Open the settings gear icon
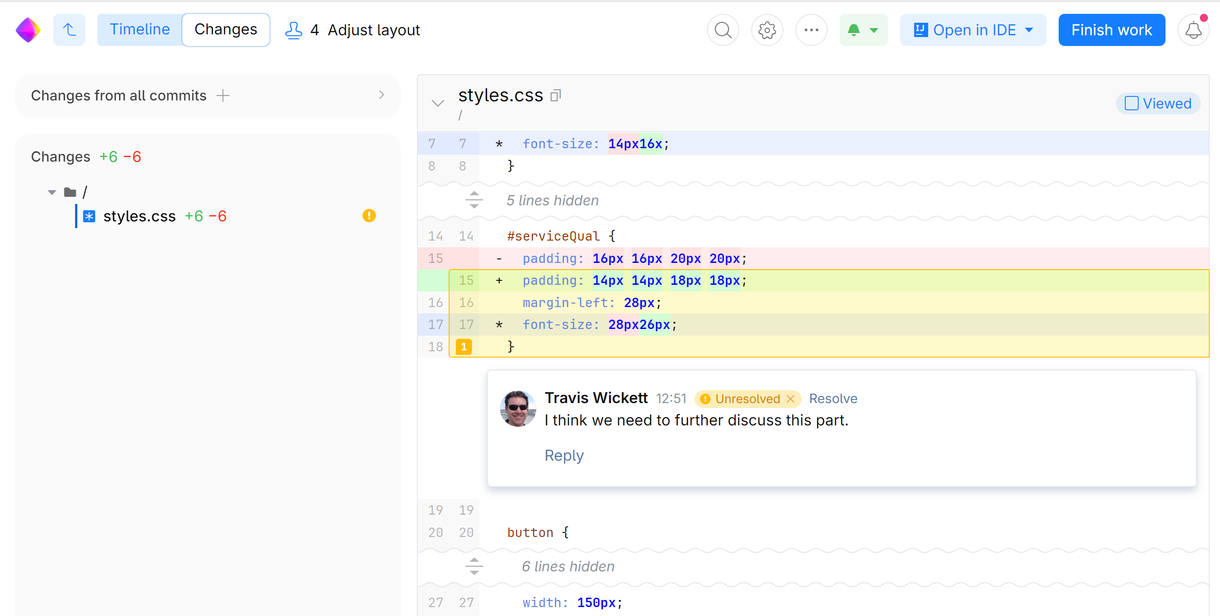The width and height of the screenshot is (1220, 616). tap(767, 30)
